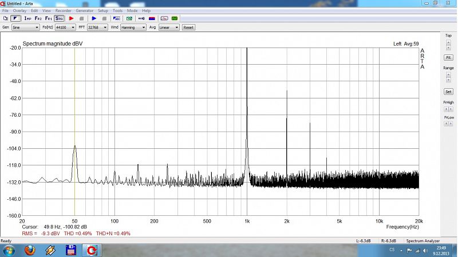
Task: Click the Left Avg:59 label
Action: pos(406,44)
